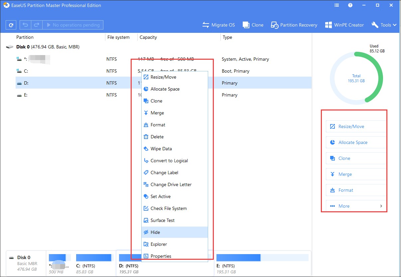Select the C: partition row
Viewport: 401px width, 277px height.
(164, 71)
